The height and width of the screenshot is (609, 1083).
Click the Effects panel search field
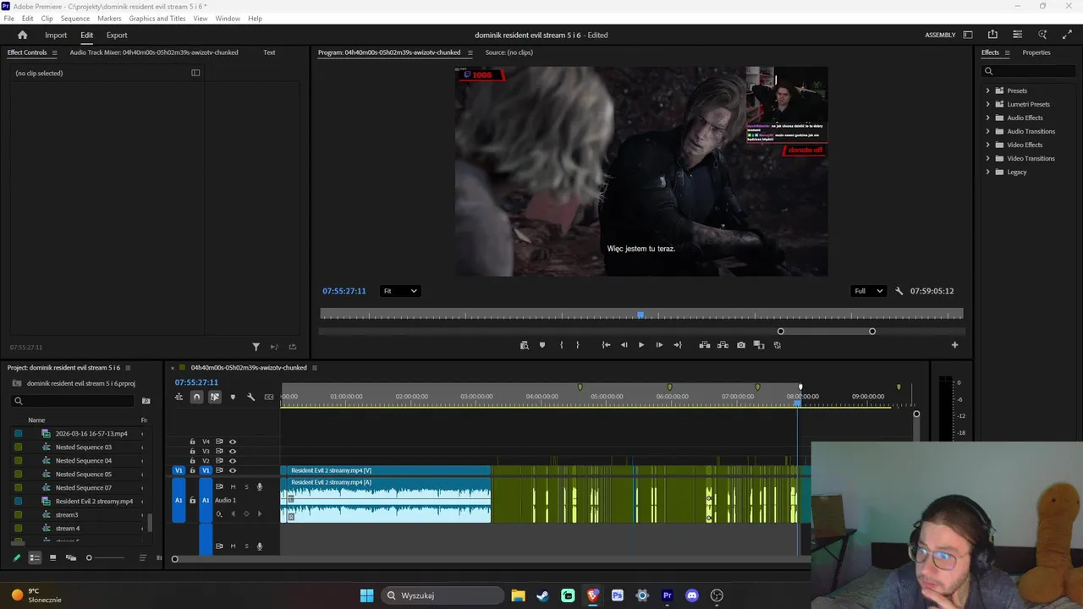pos(1029,71)
